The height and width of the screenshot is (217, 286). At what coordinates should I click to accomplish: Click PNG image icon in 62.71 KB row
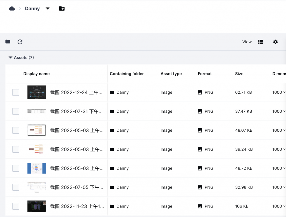point(200,93)
